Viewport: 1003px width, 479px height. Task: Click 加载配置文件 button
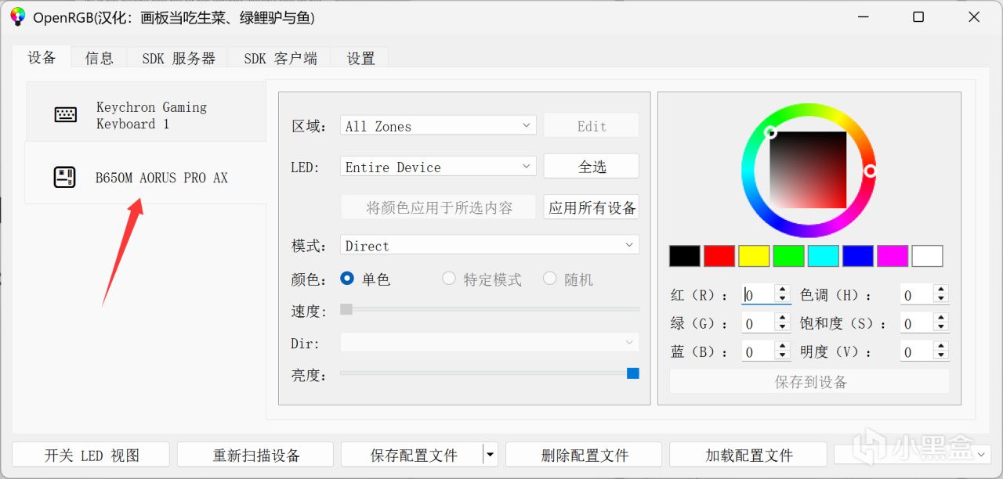point(748,455)
